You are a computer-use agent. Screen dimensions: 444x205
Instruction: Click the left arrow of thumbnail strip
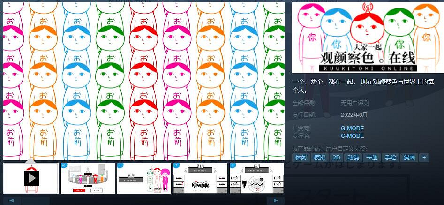click(12, 200)
